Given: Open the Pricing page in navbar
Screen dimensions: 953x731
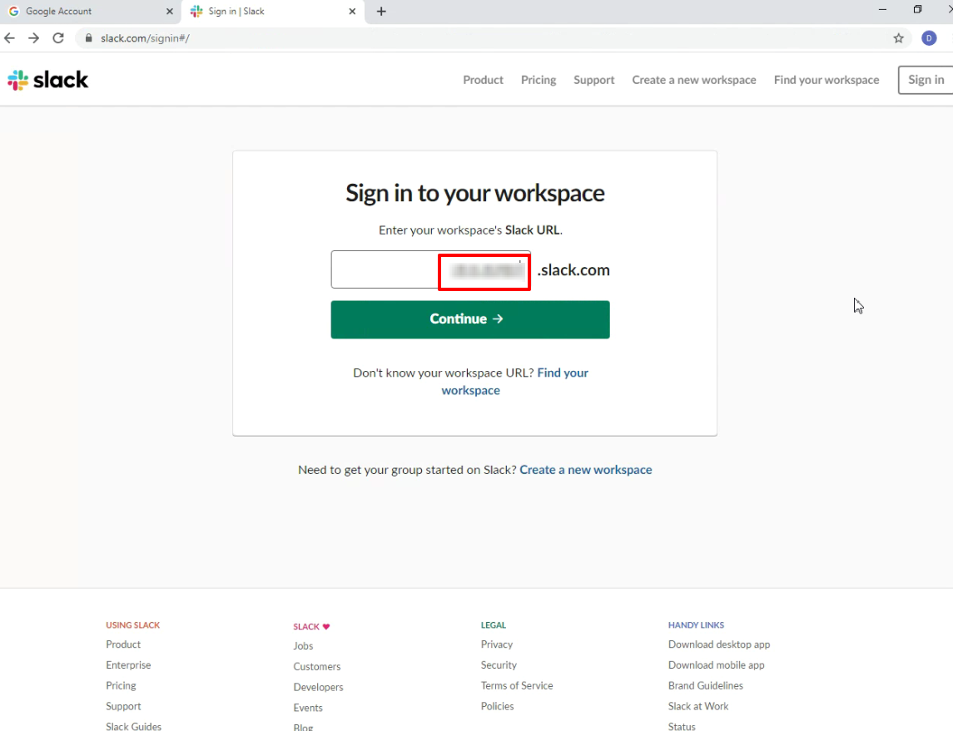Looking at the screenshot, I should coord(539,80).
